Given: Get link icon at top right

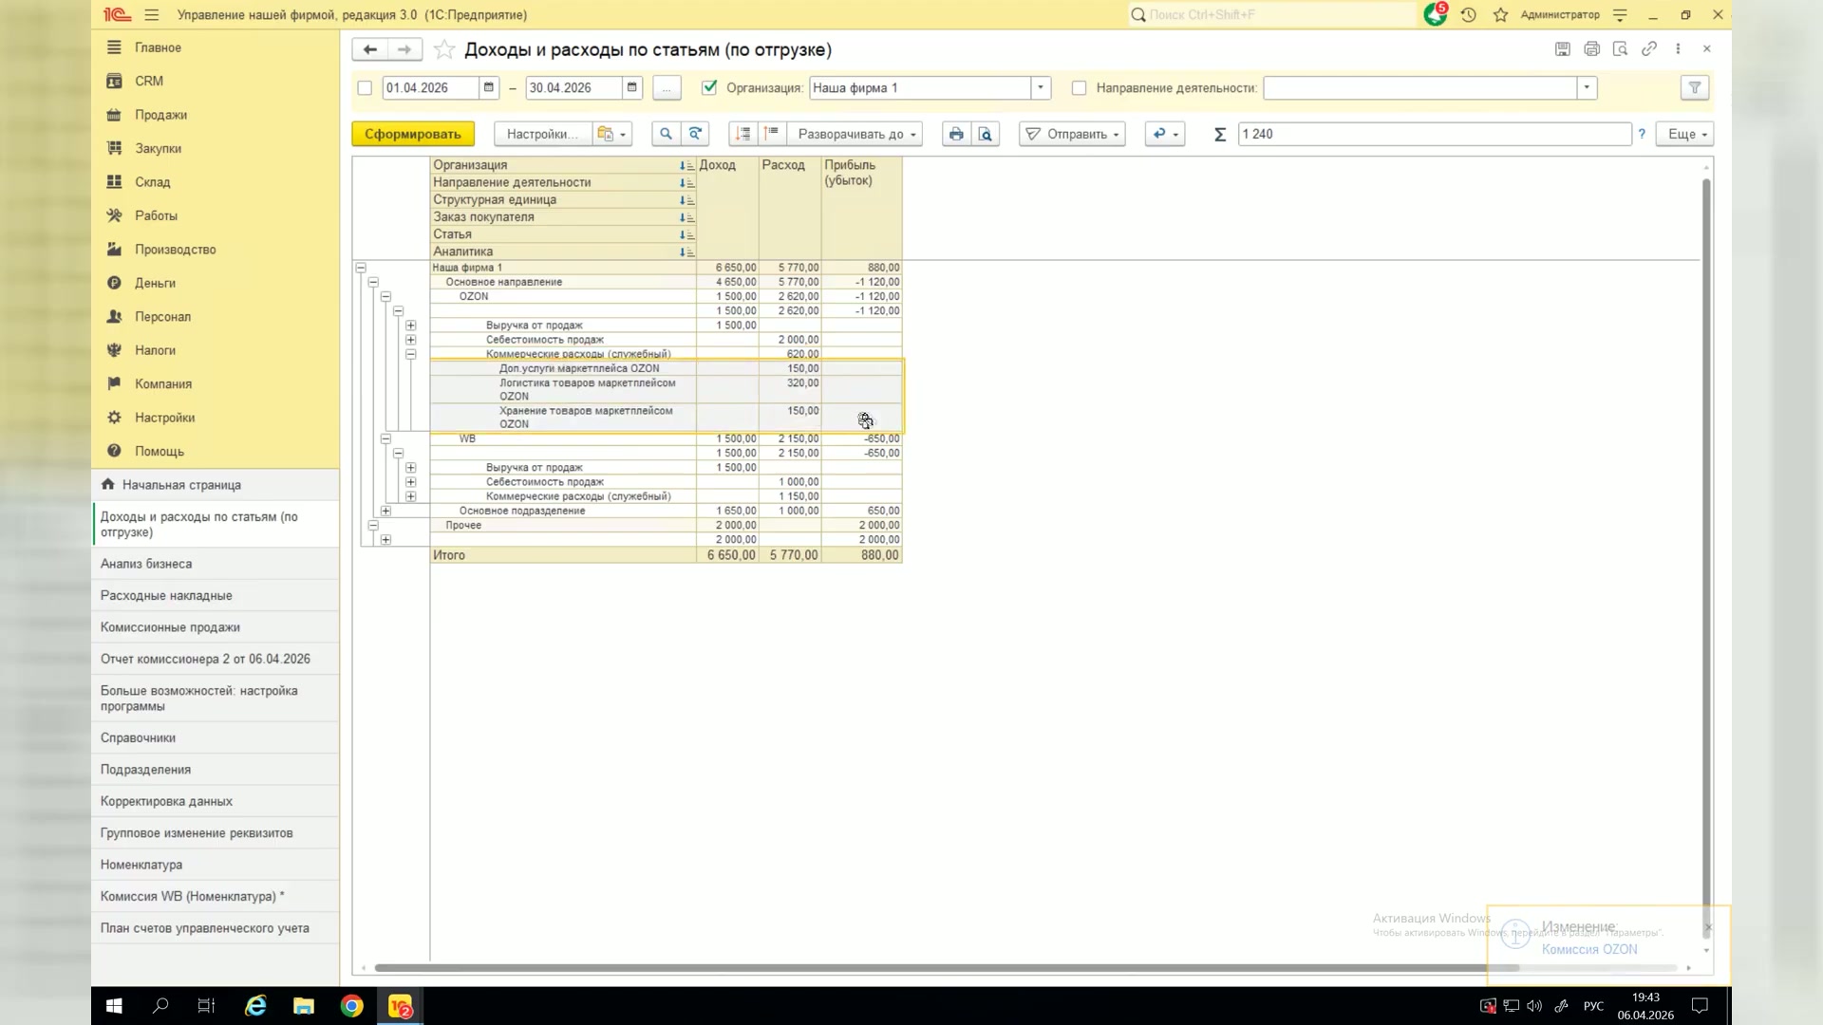Looking at the screenshot, I should coord(1649,49).
